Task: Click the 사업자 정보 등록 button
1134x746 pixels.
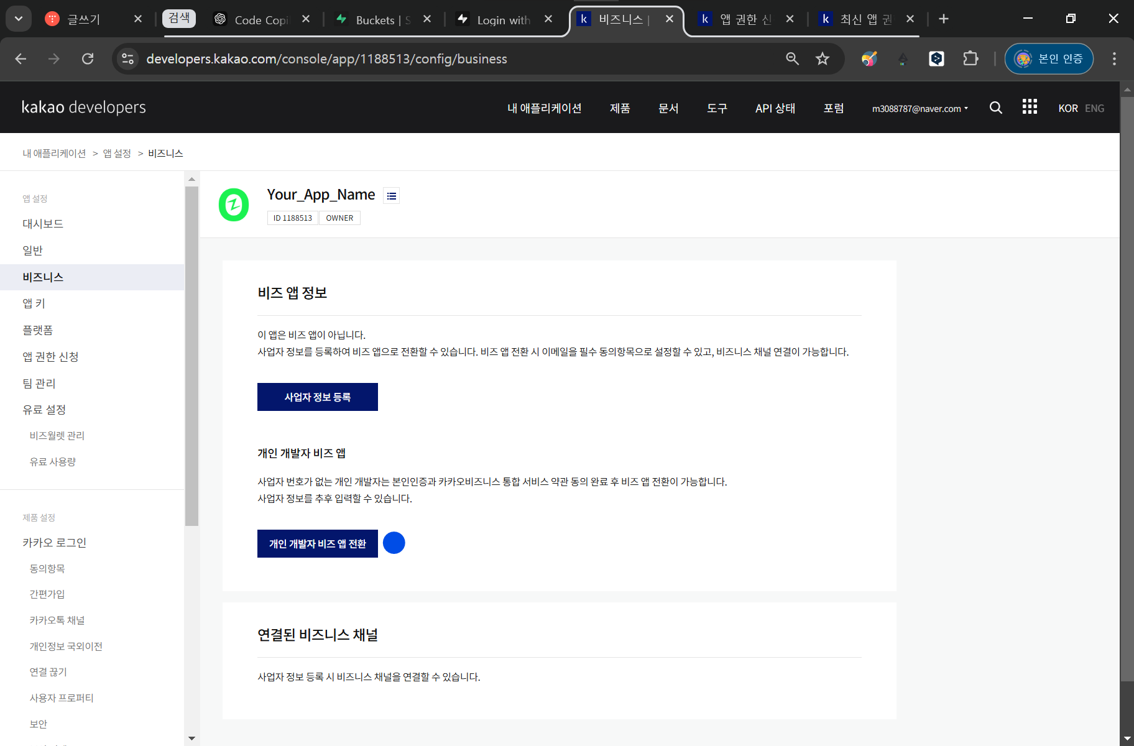Action: 318,397
